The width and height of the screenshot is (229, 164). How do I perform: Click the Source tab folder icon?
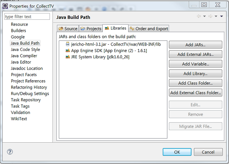pyautogui.click(x=61, y=29)
